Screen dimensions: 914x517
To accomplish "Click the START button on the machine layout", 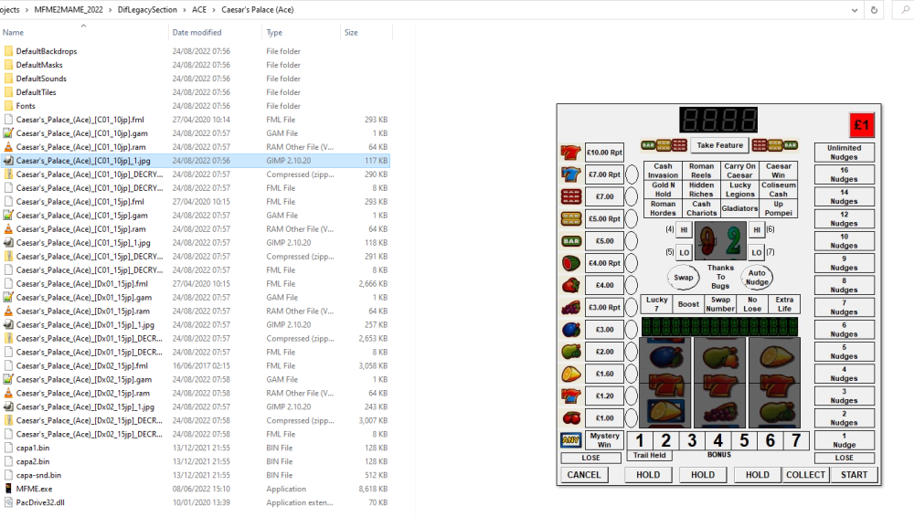I will [x=854, y=475].
